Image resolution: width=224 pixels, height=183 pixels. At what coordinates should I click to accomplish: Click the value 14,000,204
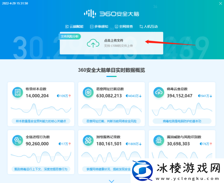37,96
